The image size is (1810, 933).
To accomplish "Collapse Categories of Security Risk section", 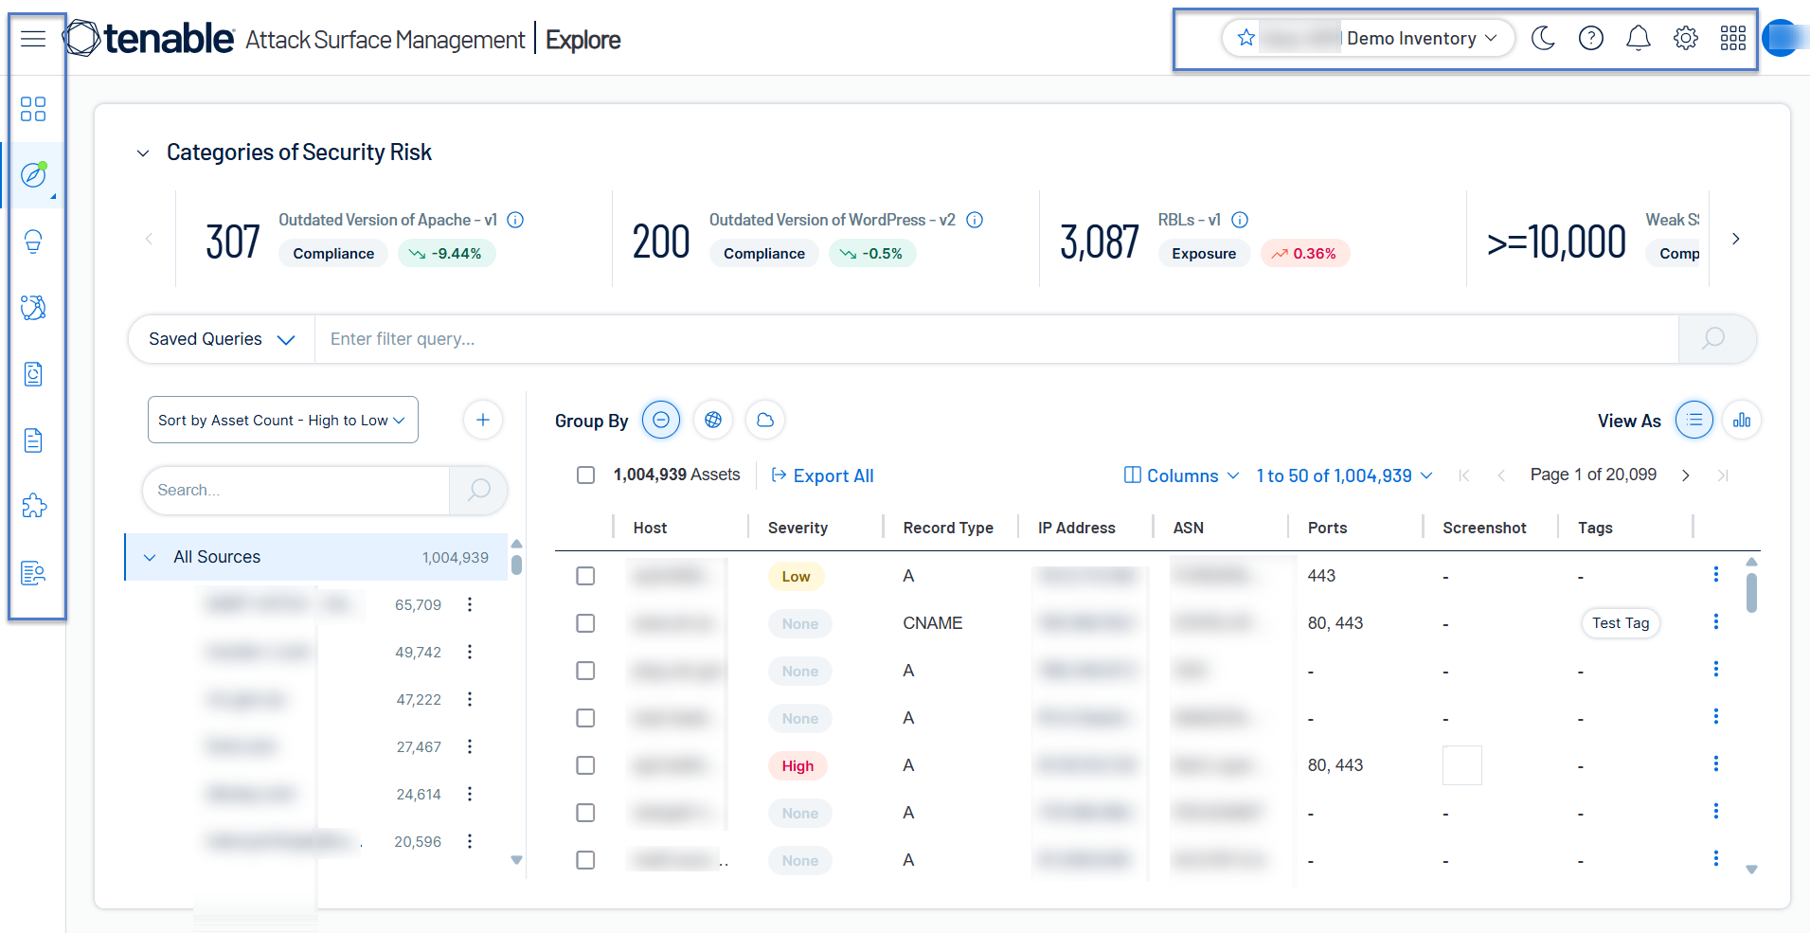I will (143, 153).
